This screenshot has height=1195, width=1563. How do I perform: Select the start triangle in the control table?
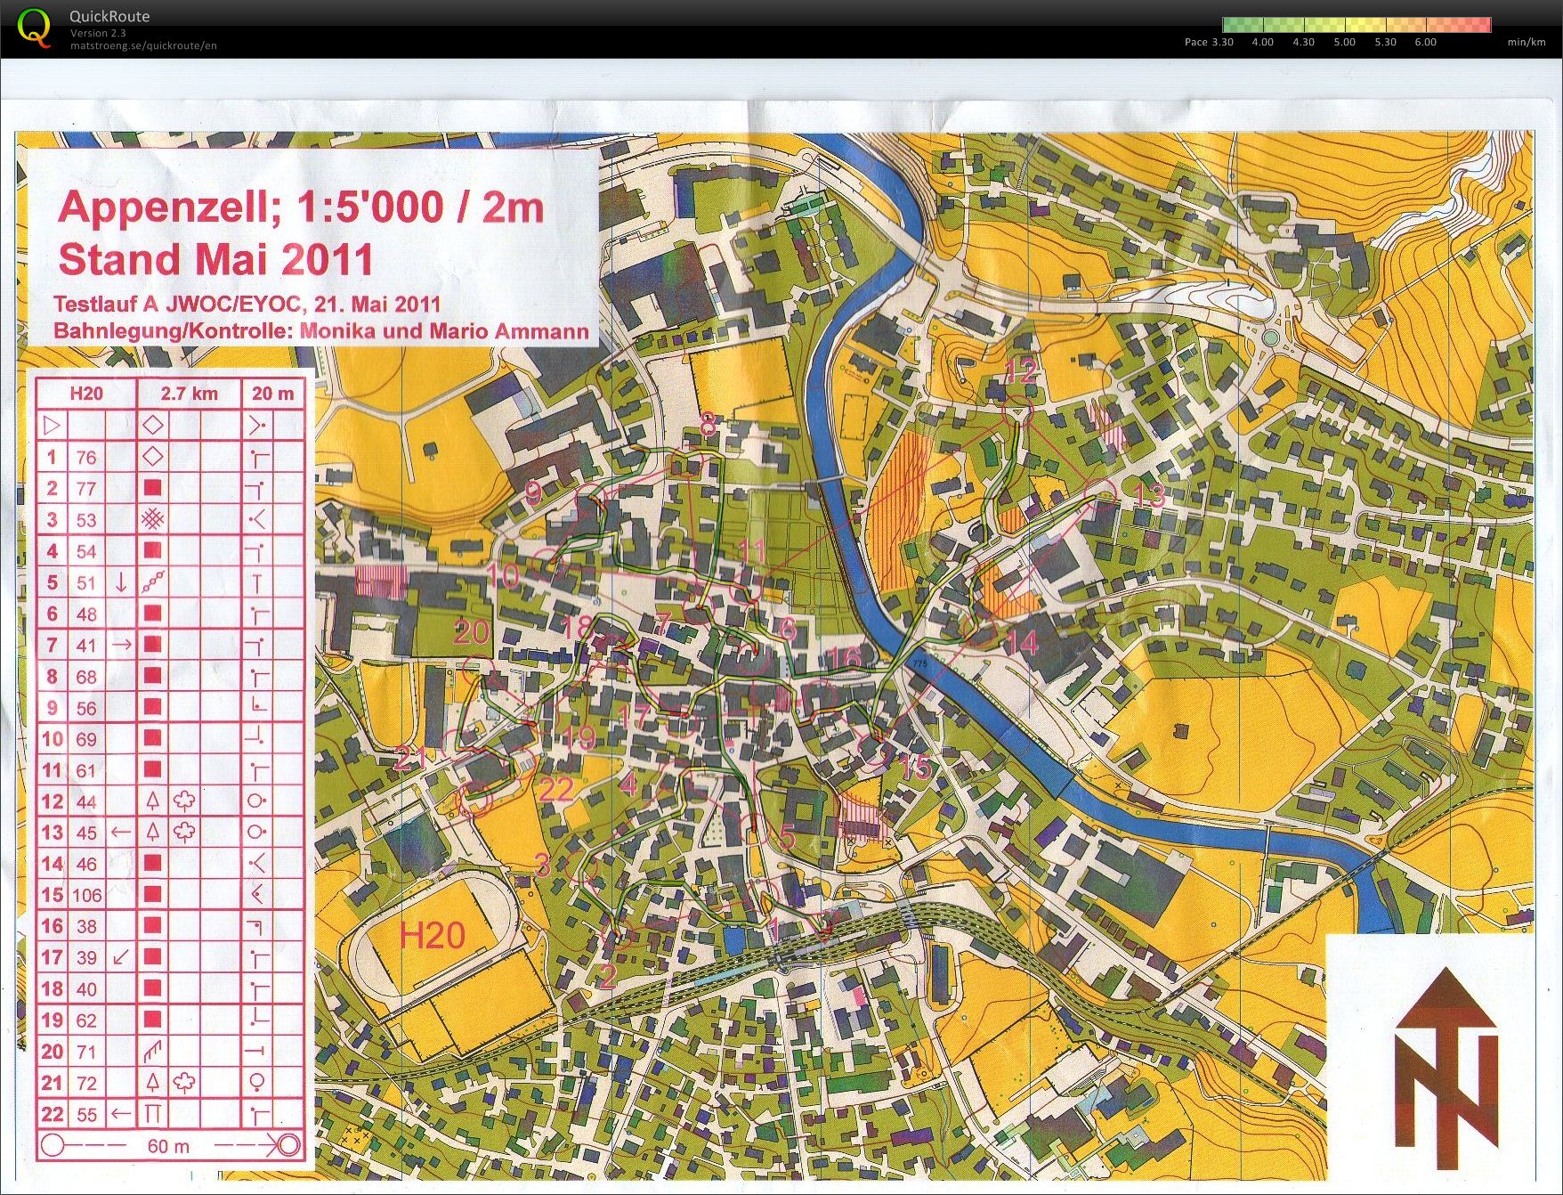[52, 426]
